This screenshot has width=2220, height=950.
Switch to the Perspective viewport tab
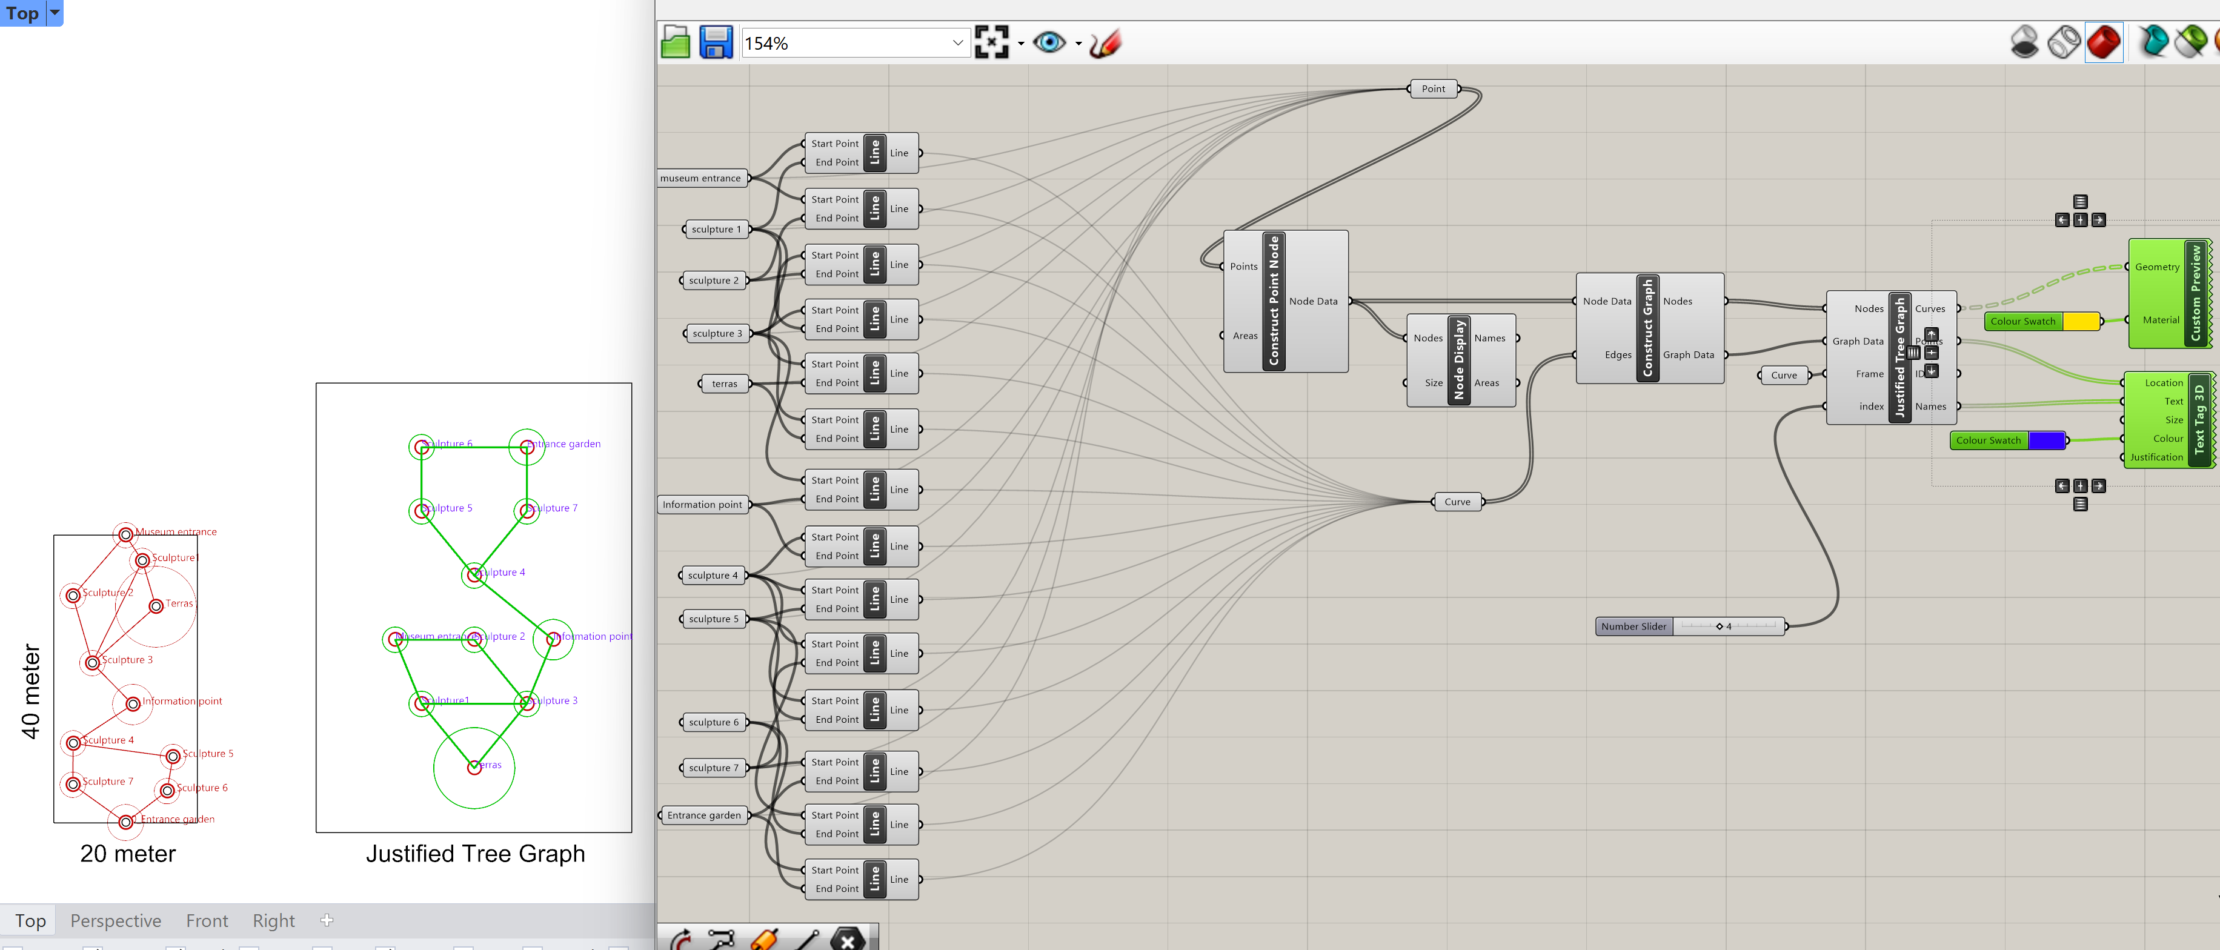click(116, 921)
